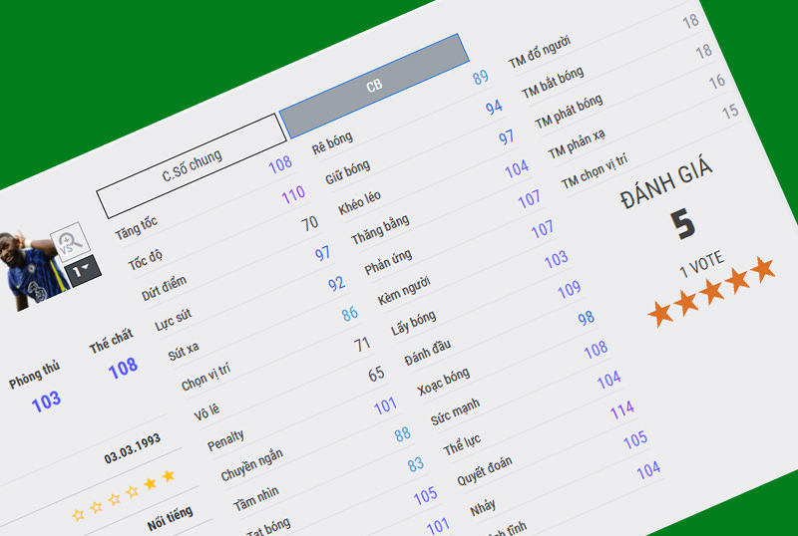
Task: Click the 1 VOTE text
Action: (x=701, y=262)
